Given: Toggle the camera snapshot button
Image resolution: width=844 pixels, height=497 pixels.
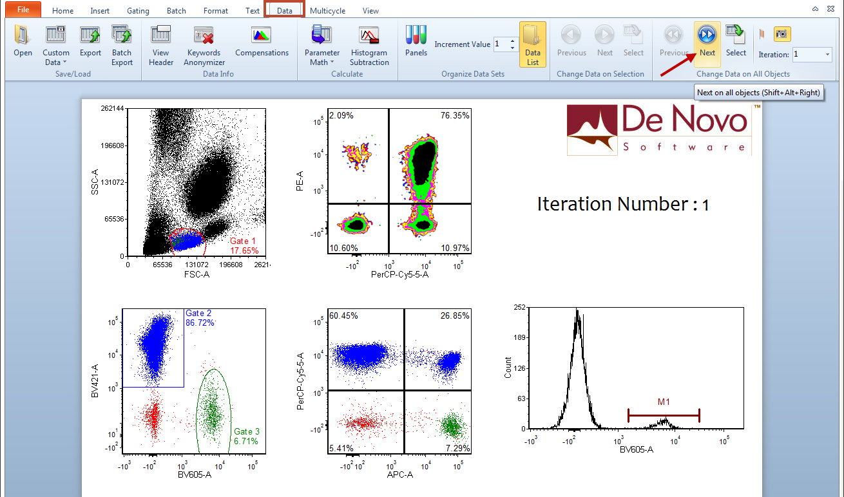Looking at the screenshot, I should [x=782, y=34].
